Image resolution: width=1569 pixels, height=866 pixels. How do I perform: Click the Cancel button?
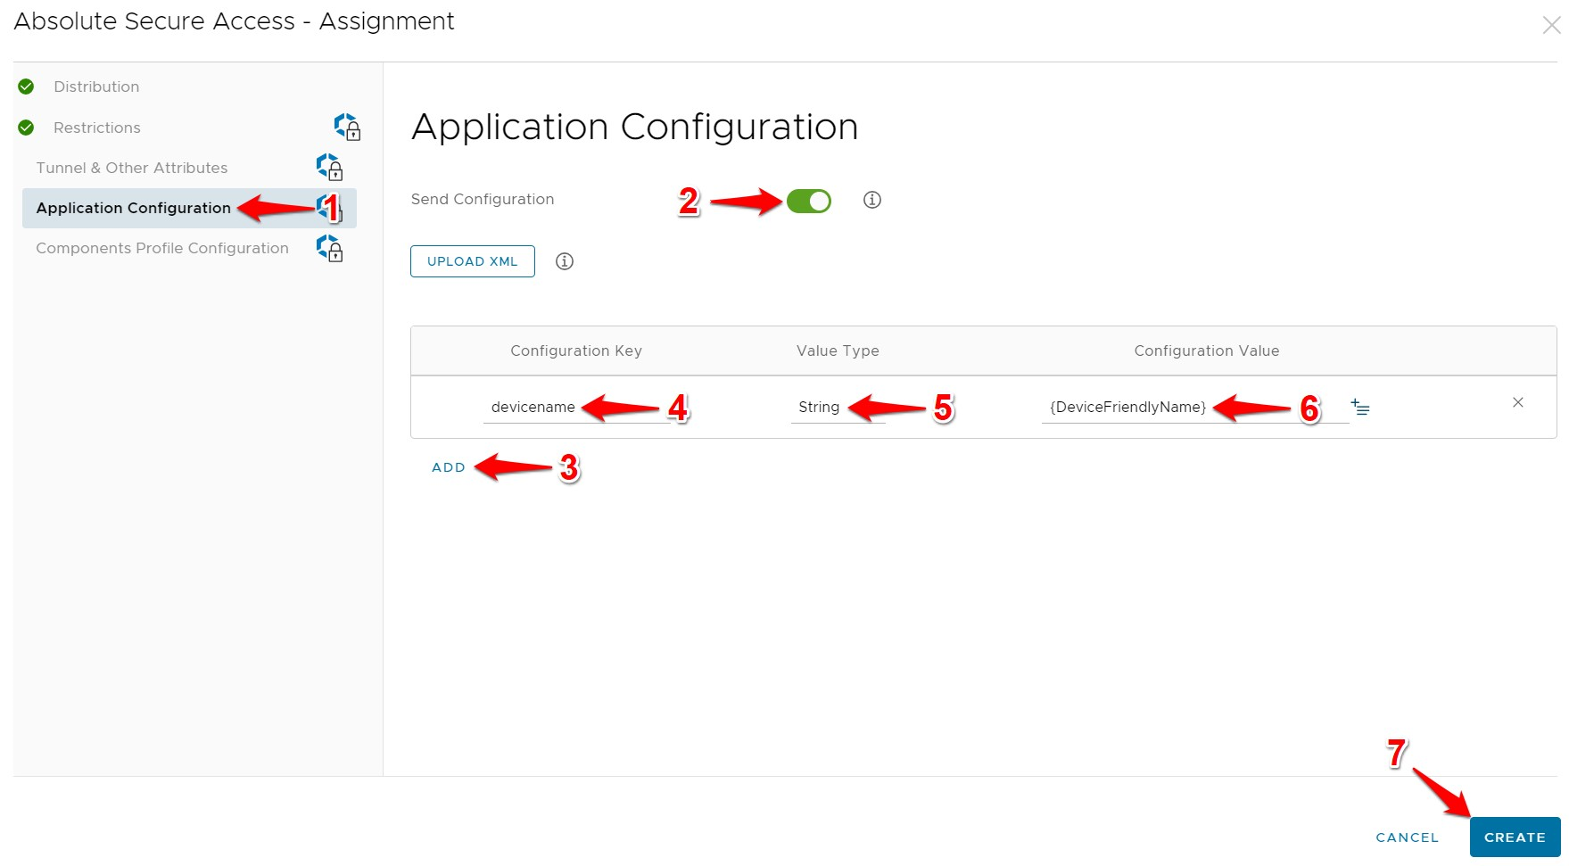(x=1408, y=837)
